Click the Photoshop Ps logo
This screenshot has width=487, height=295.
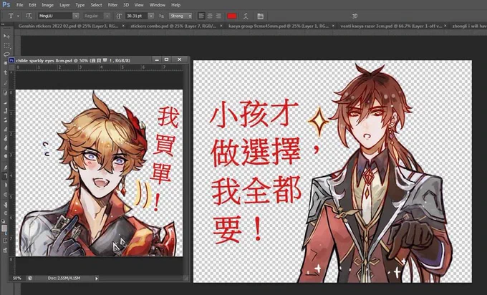[x=6, y=5]
